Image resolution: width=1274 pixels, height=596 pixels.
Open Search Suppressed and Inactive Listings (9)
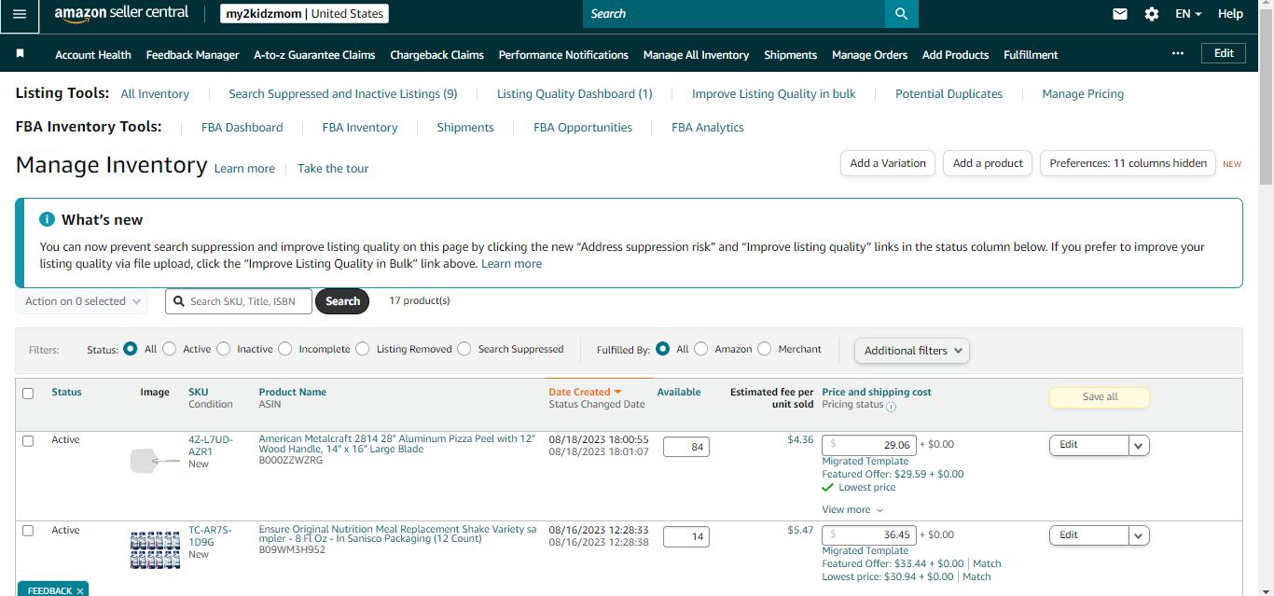click(343, 94)
